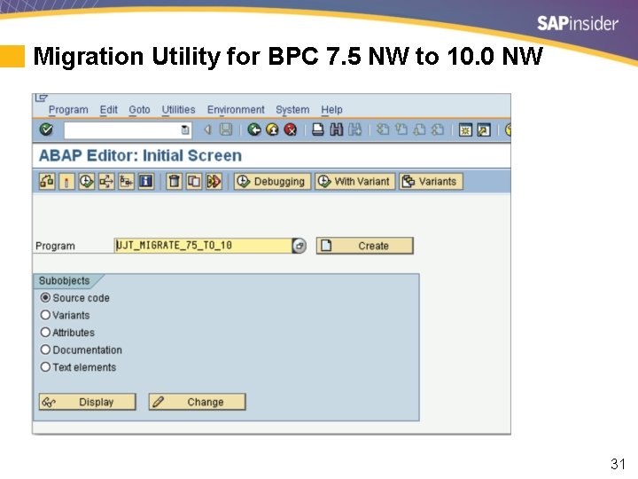Click the Next Page icon
Screen dimensions: 638x479
419,130
